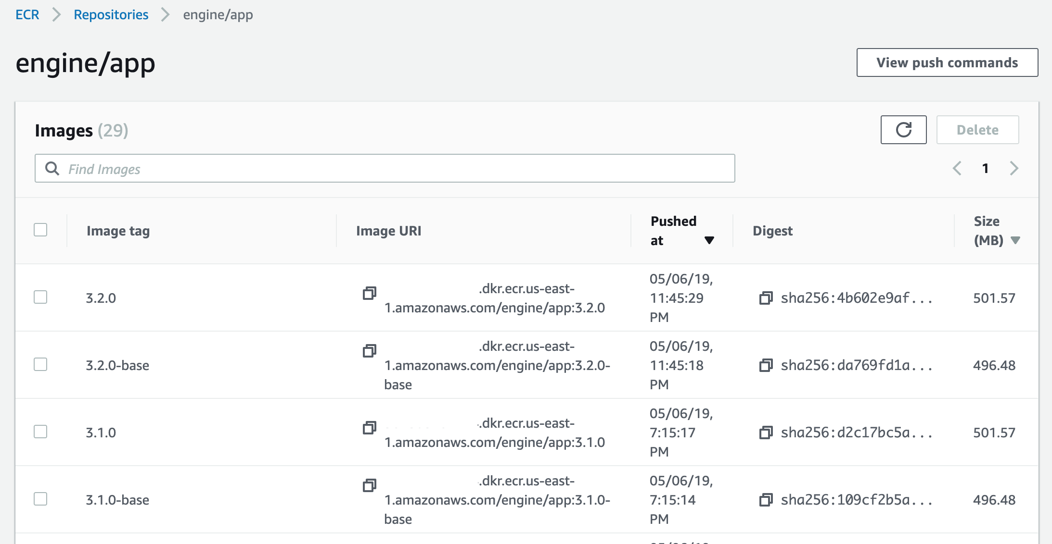Viewport: 1052px width, 544px height.
Task: Select the checkbox for image 3.2.0
Action: 40,297
